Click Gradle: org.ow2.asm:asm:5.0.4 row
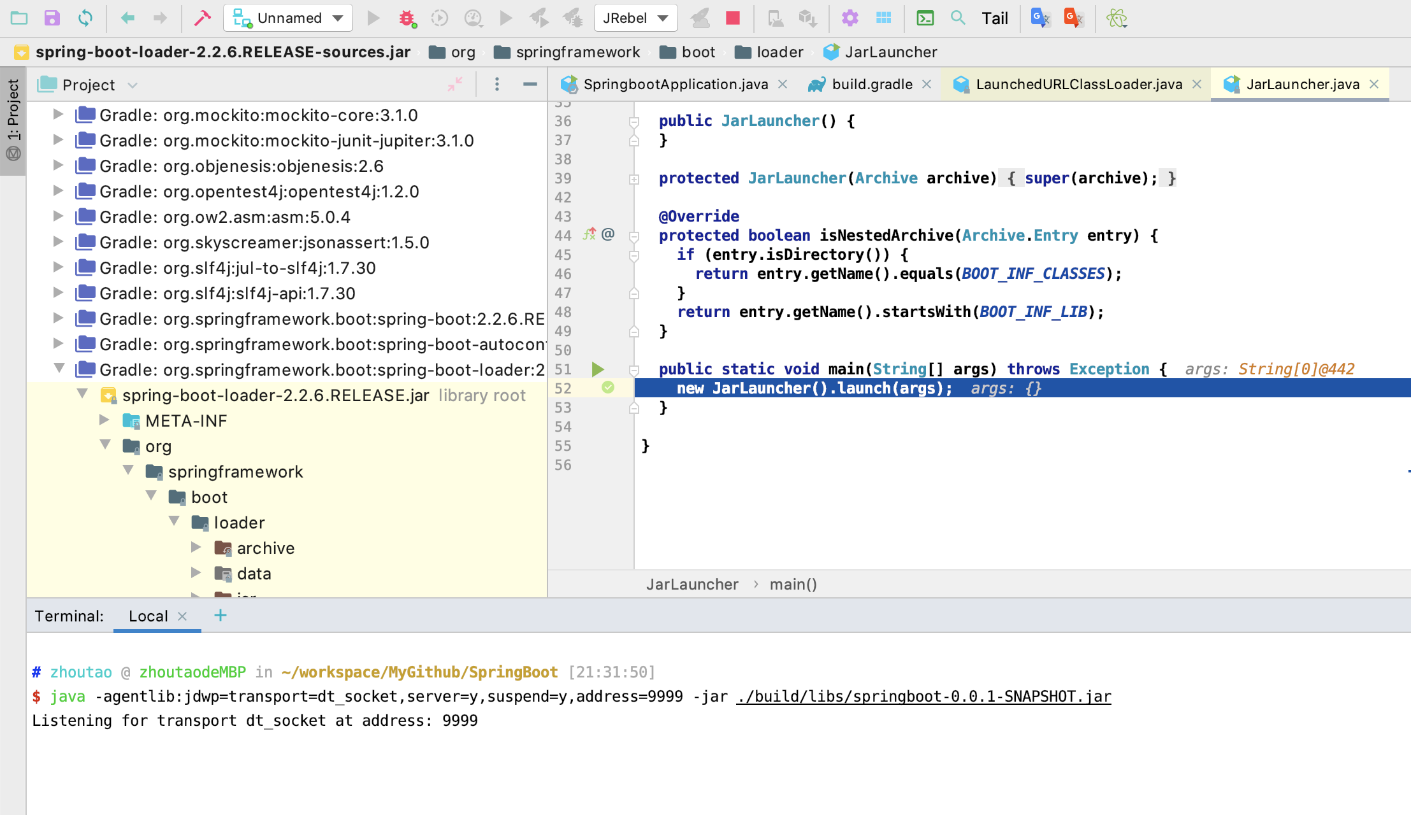 [x=287, y=216]
